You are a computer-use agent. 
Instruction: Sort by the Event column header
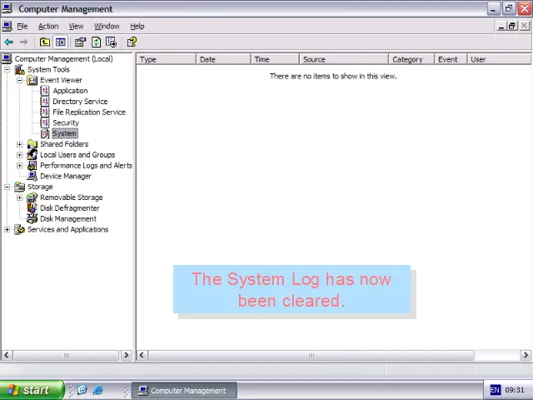pyautogui.click(x=451, y=59)
